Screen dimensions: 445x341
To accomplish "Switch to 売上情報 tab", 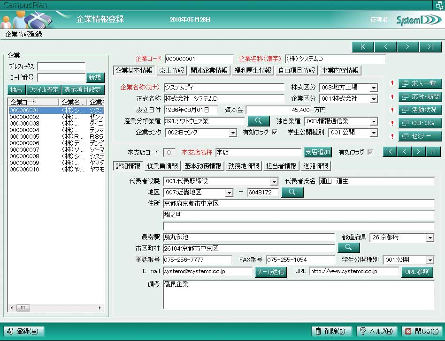I will [x=171, y=71].
